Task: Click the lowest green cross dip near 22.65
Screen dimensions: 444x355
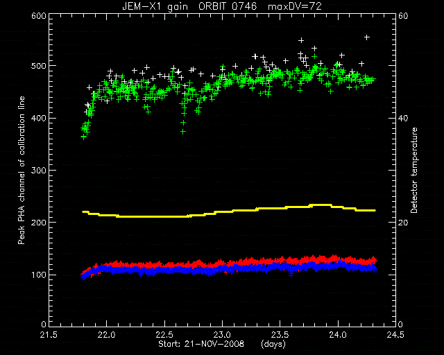Action: click(x=183, y=132)
